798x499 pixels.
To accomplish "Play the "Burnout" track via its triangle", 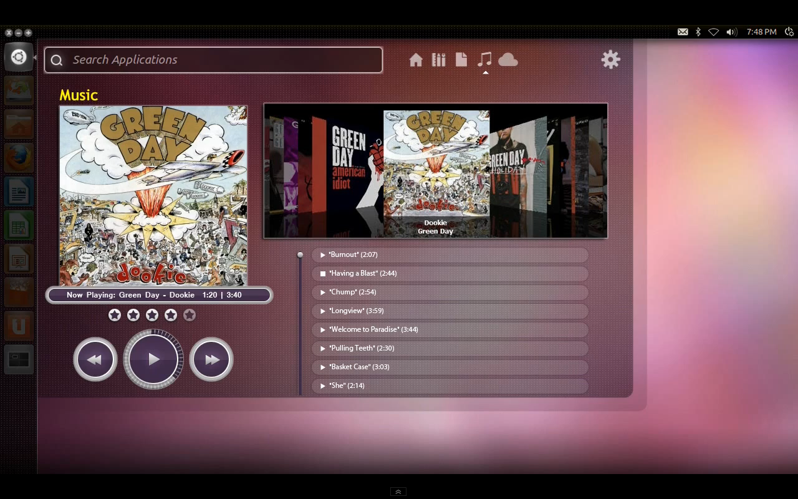I will click(x=323, y=254).
